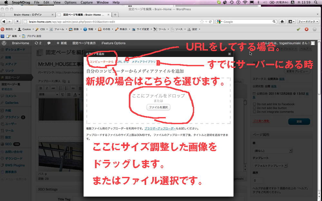The height and width of the screenshot is (201, 322).
Task: Apply blockquote formatting
Action: click(73, 88)
